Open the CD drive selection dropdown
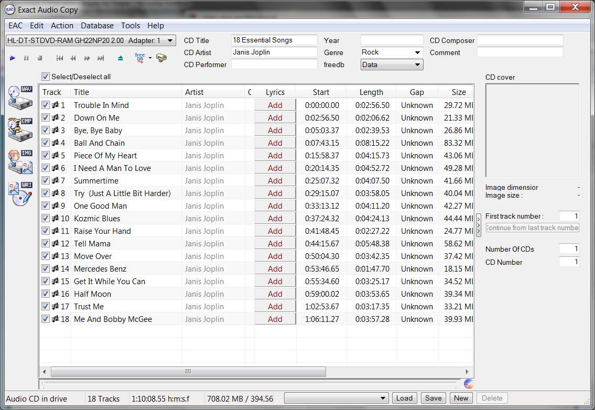Screen dimensions: 595x410 point(91,40)
